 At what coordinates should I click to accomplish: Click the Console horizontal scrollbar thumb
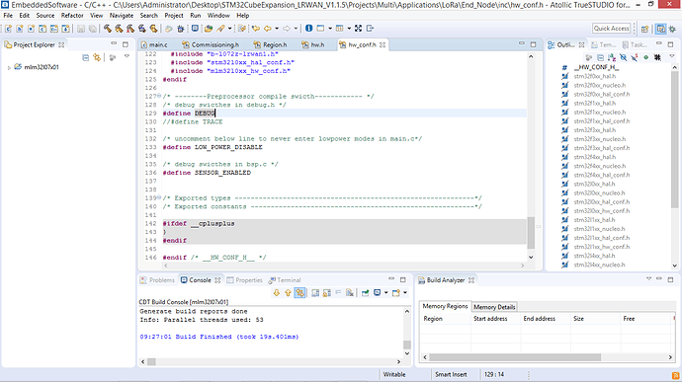tap(151, 361)
